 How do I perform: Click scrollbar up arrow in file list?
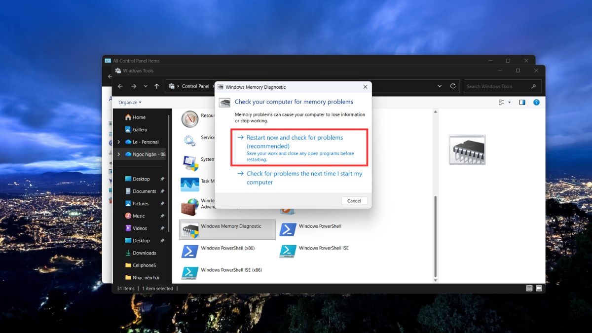[x=435, y=112]
